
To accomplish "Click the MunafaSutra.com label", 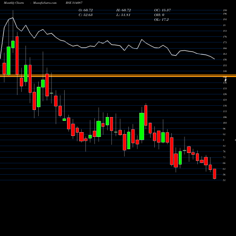I will click(45, 3).
